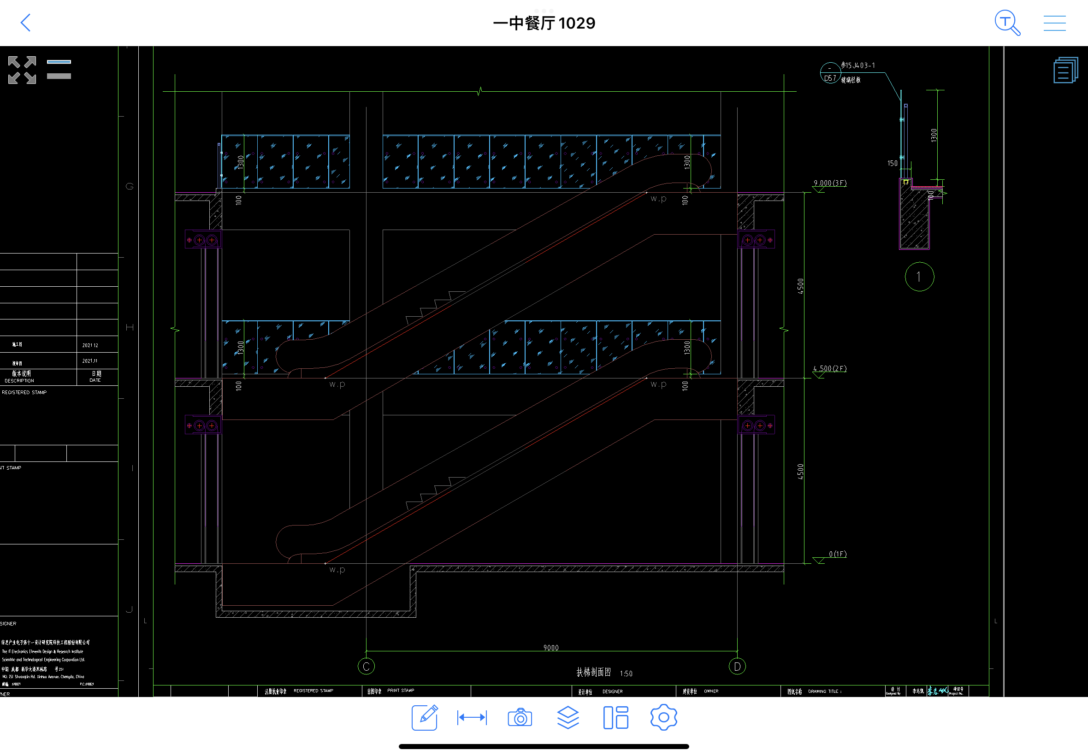Tap the DATE header cell

click(x=95, y=380)
